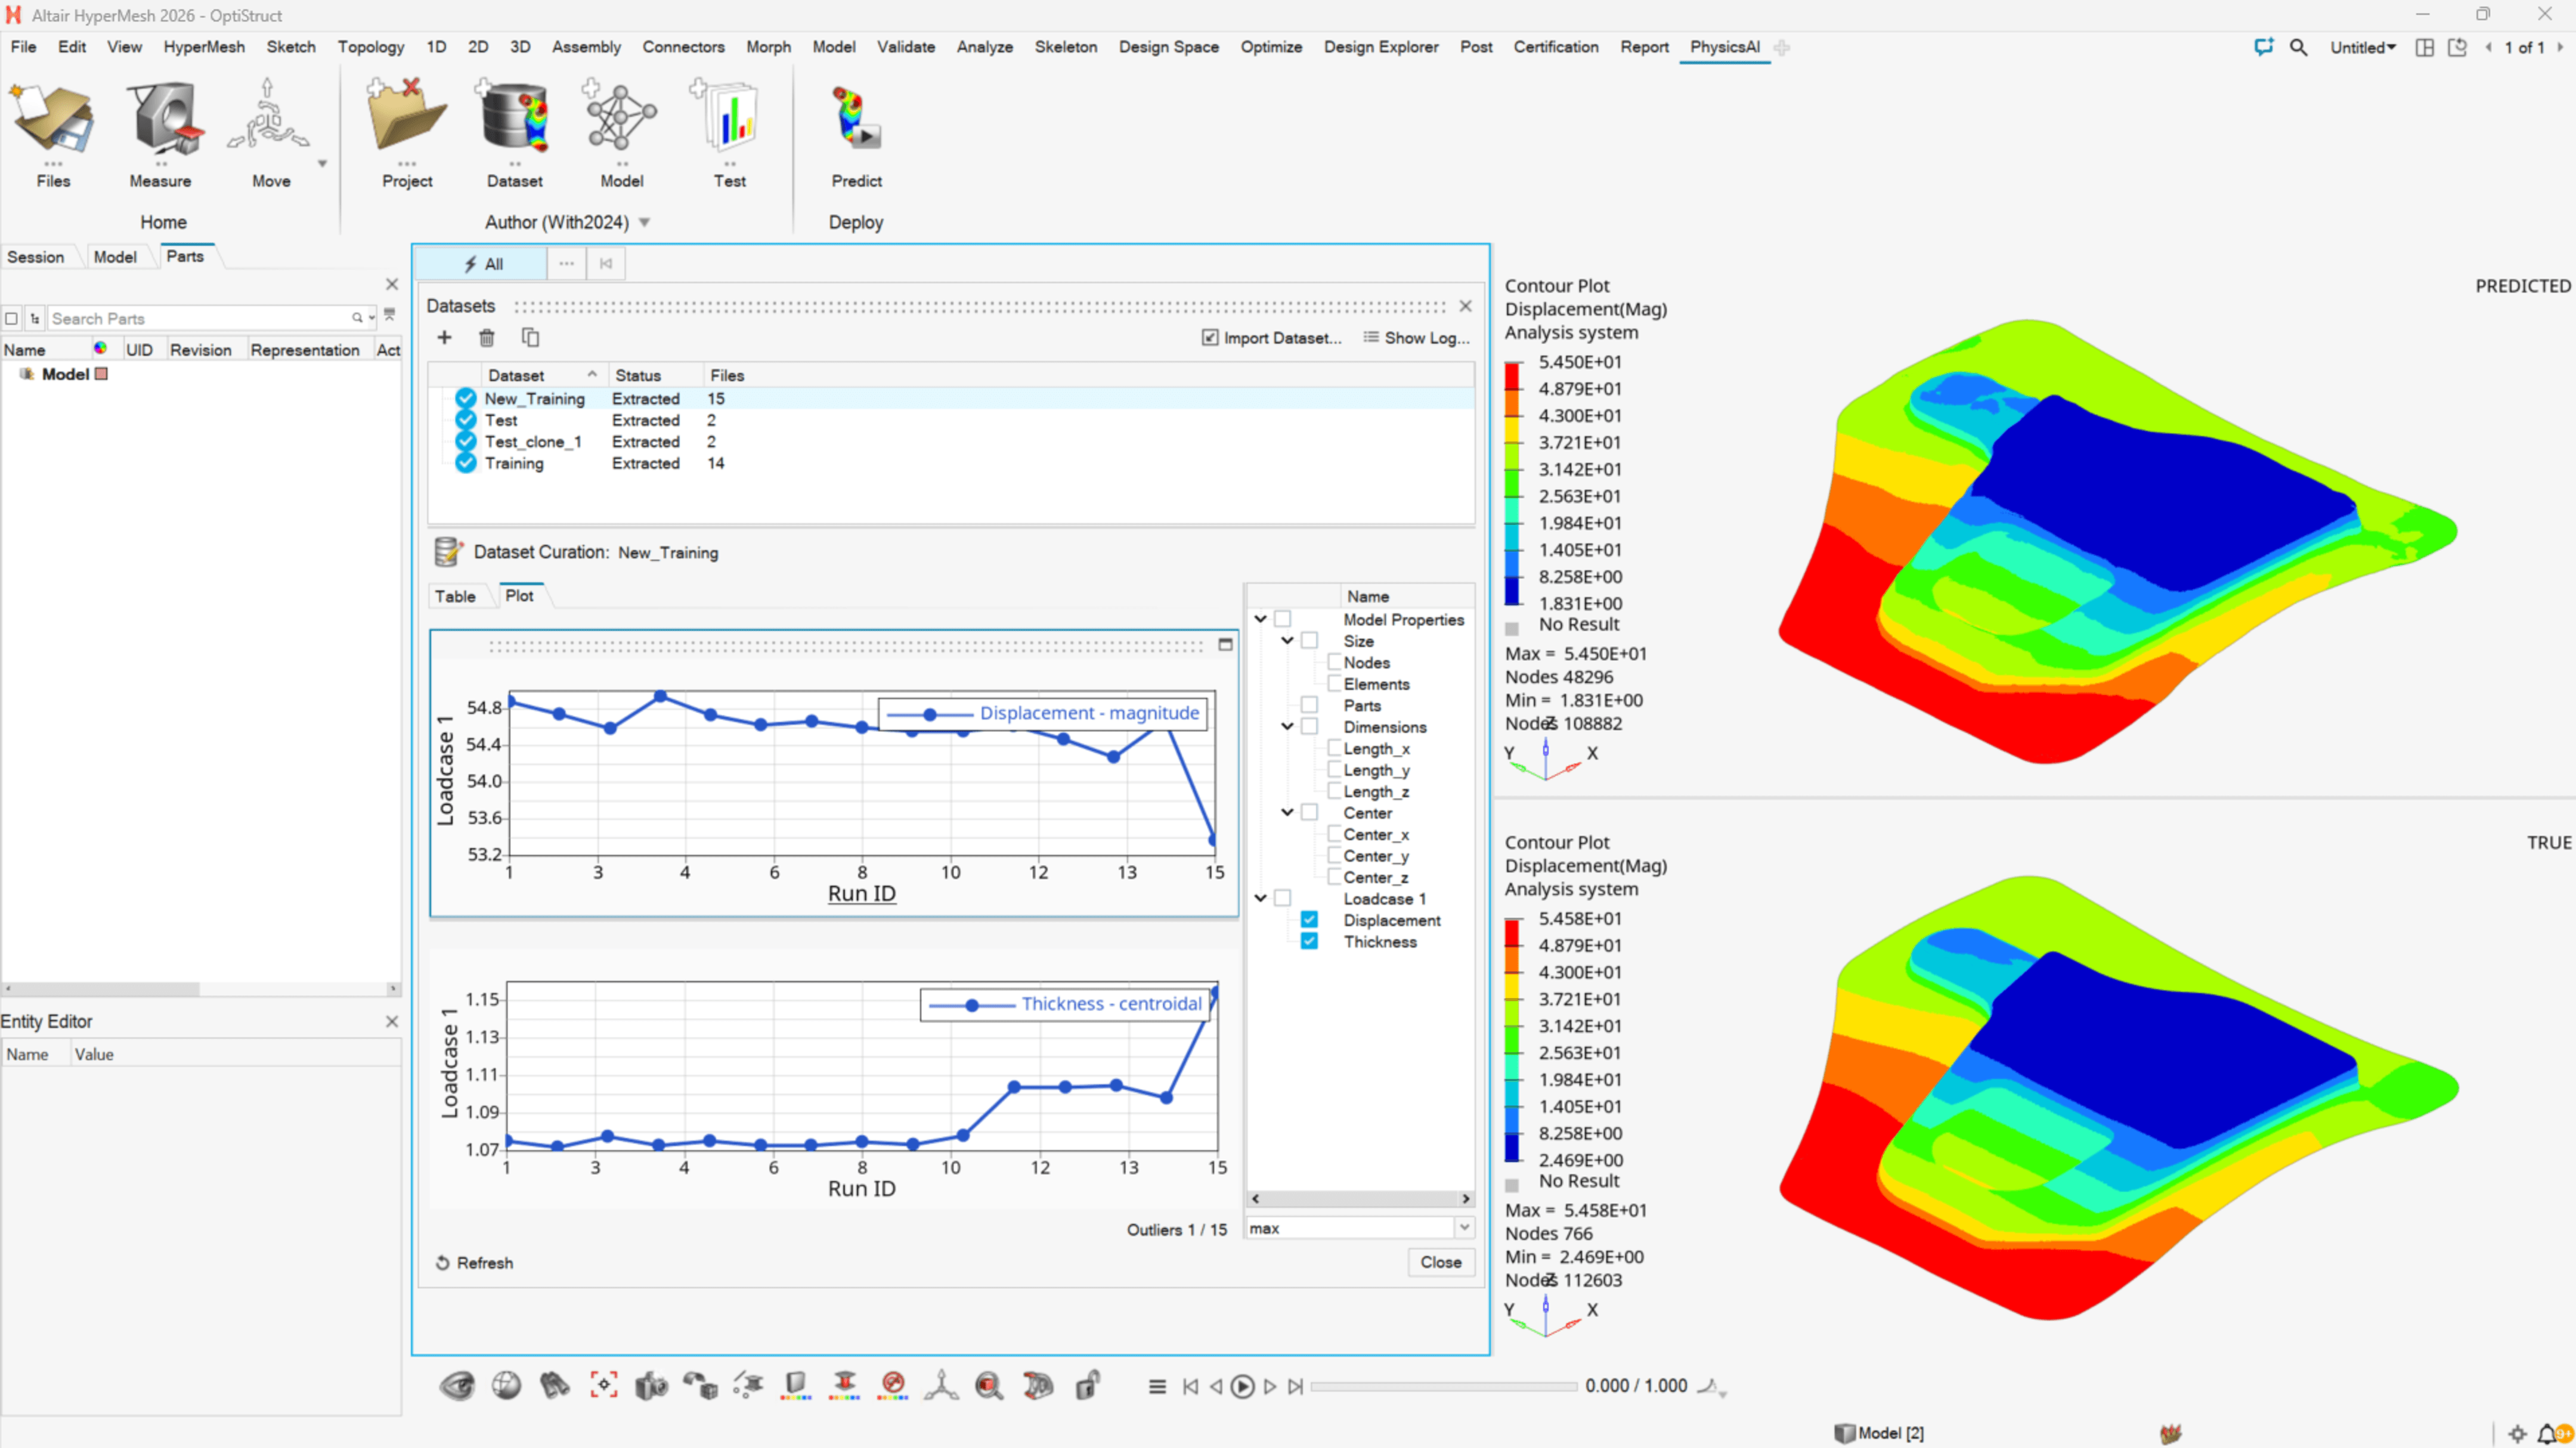Image resolution: width=2576 pixels, height=1448 pixels.
Task: Click the eye view controls icon
Action: pyautogui.click(x=457, y=1386)
